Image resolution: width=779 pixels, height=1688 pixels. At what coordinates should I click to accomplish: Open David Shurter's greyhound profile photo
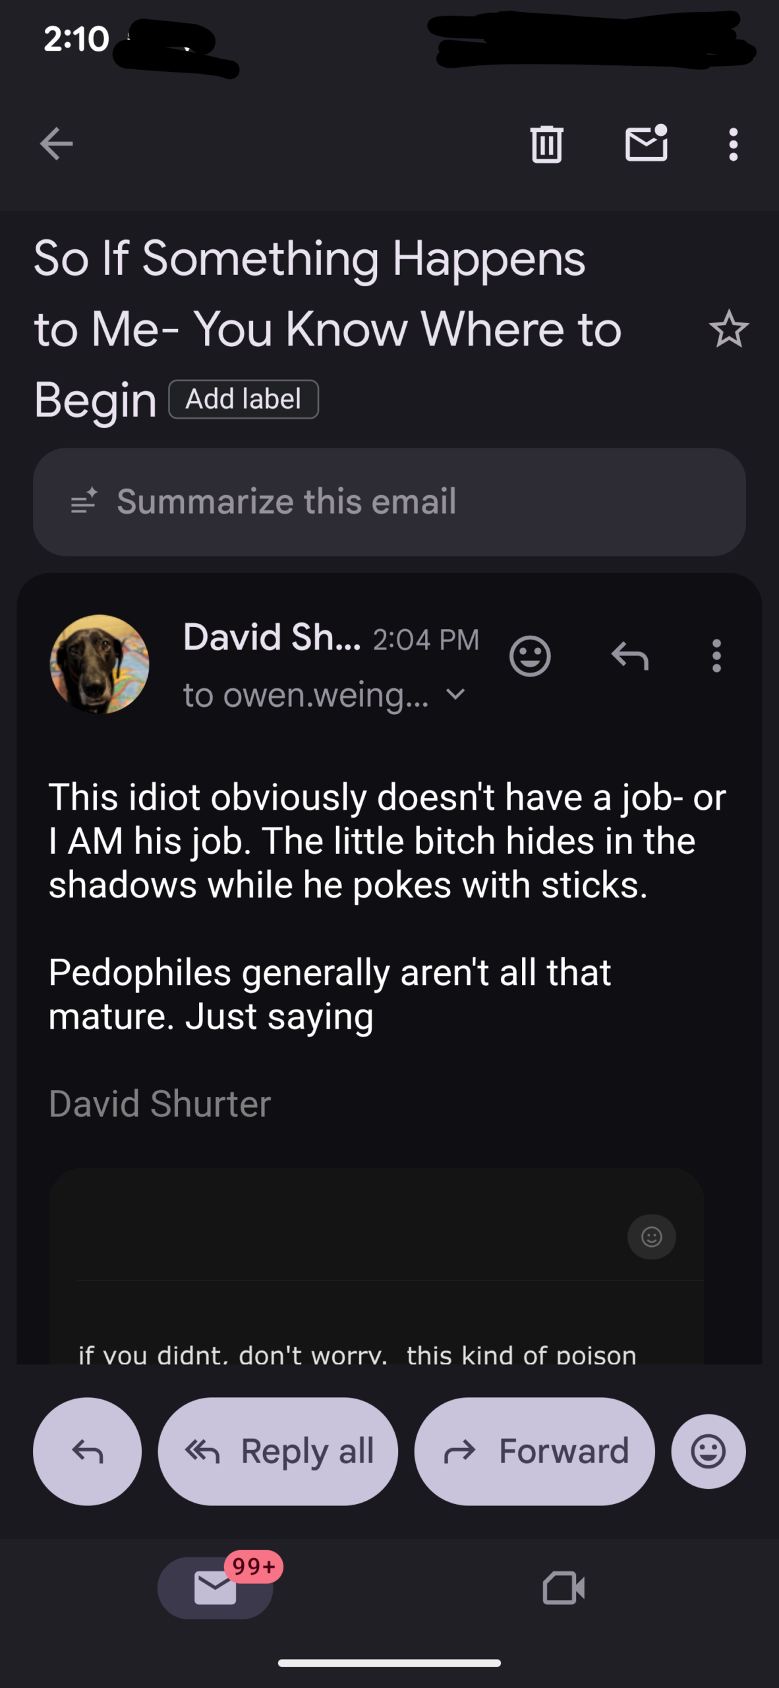(100, 664)
